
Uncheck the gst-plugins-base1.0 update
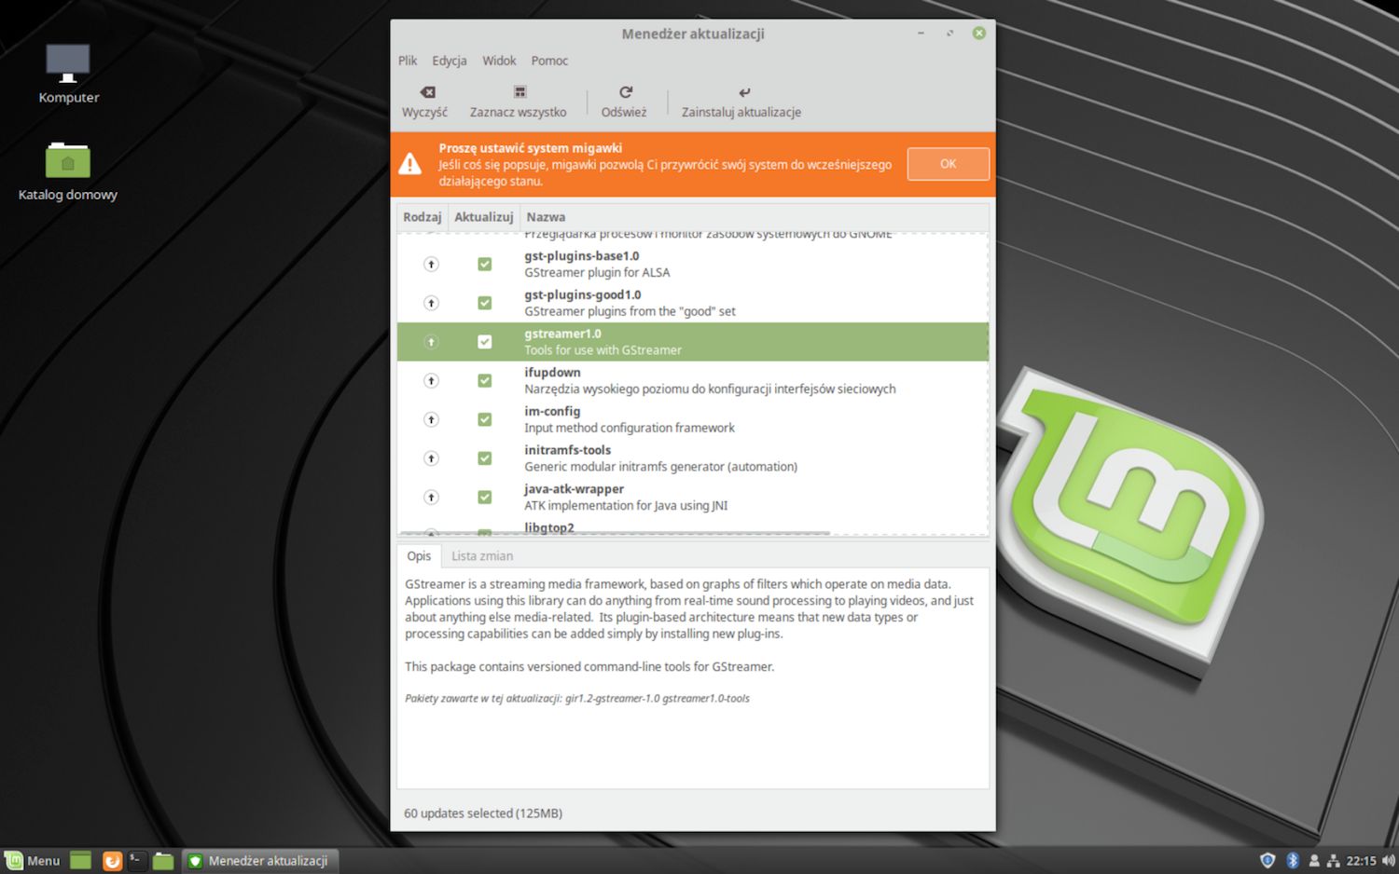pos(485,265)
